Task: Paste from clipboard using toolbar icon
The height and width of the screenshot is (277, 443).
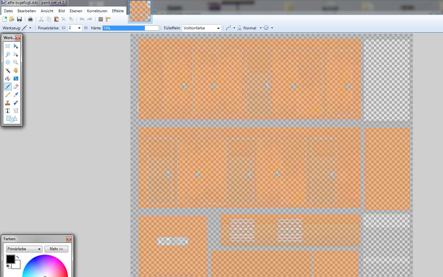Action: (56, 19)
